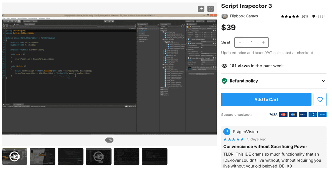This screenshot has height=169, width=332.
Task: Switch to the Inspector tab in preview
Action: (x=192, y=24)
